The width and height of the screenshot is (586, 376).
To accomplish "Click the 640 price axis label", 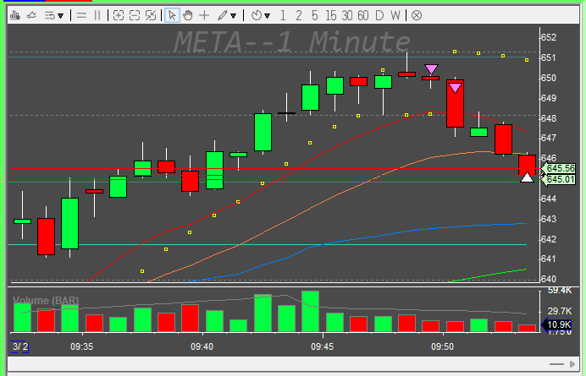I will tap(549, 279).
